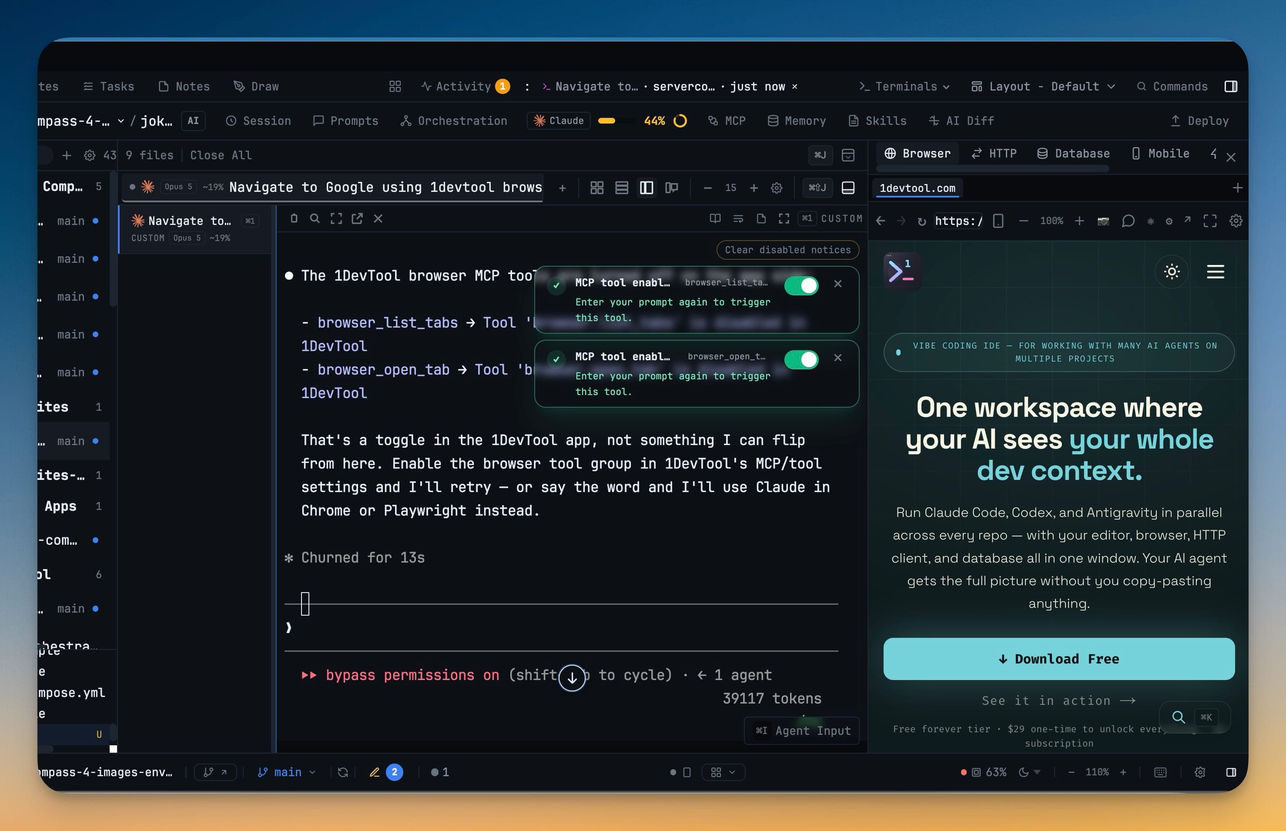1286x831 pixels.
Task: Select the grid layout view icon
Action: click(596, 188)
